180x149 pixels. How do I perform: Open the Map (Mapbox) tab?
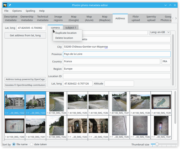[x=105, y=18]
